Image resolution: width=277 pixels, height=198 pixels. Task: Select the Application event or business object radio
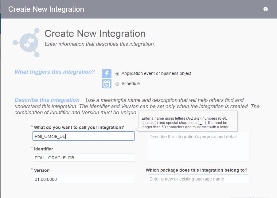[x=117, y=74]
